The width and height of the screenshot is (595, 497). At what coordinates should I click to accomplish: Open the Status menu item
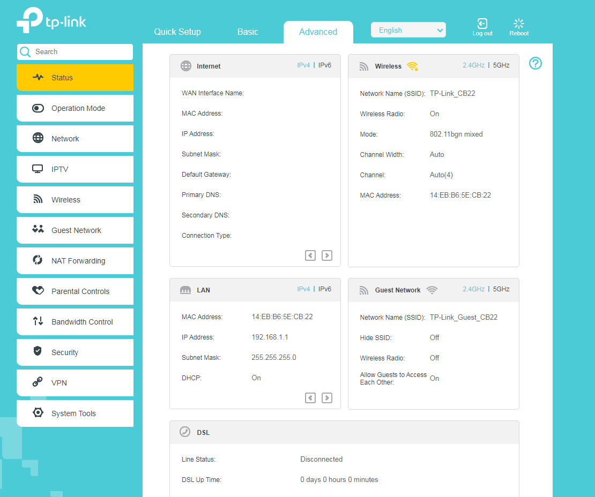[x=75, y=77]
